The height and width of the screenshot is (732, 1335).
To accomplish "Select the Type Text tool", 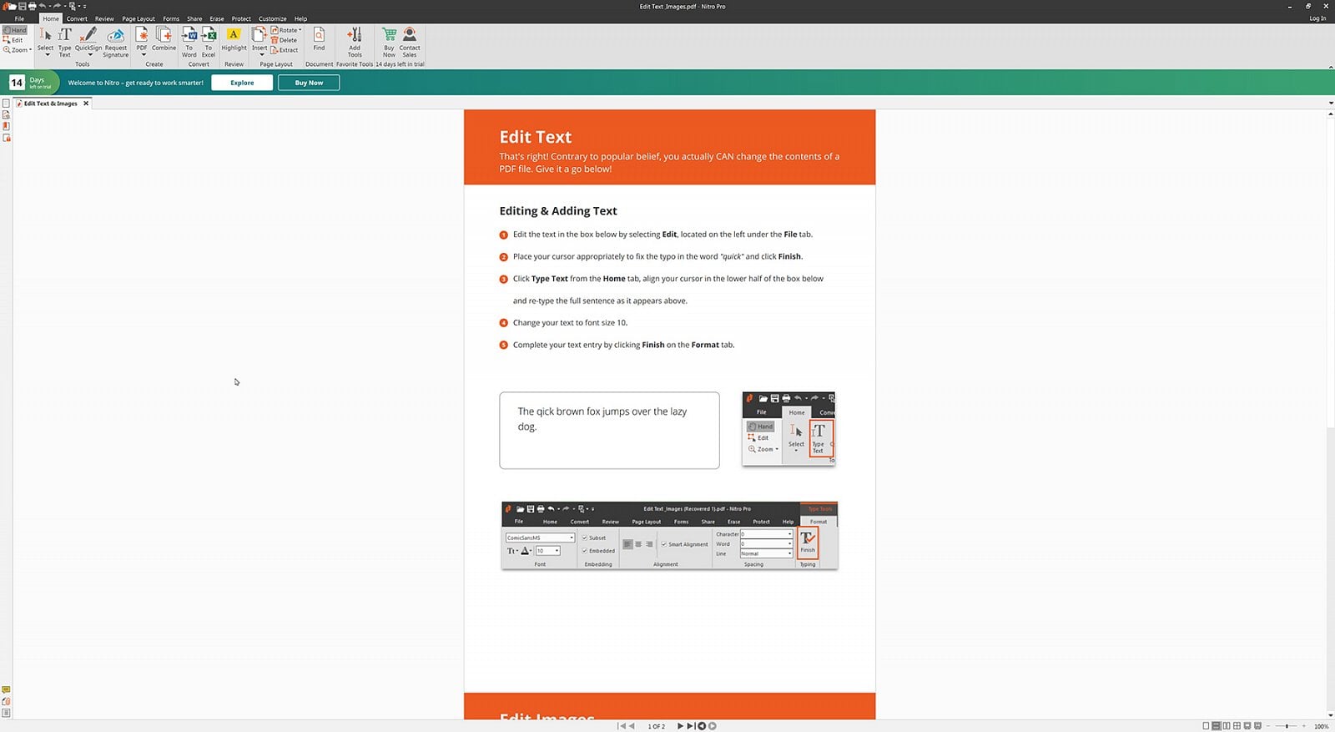I will coord(64,41).
